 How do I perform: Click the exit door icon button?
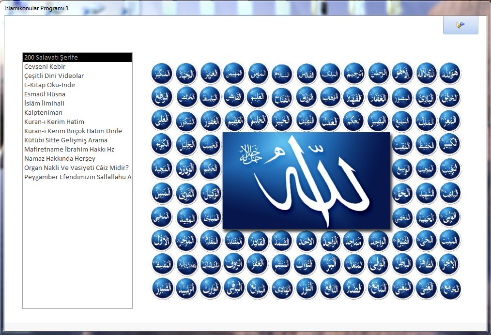click(460, 25)
